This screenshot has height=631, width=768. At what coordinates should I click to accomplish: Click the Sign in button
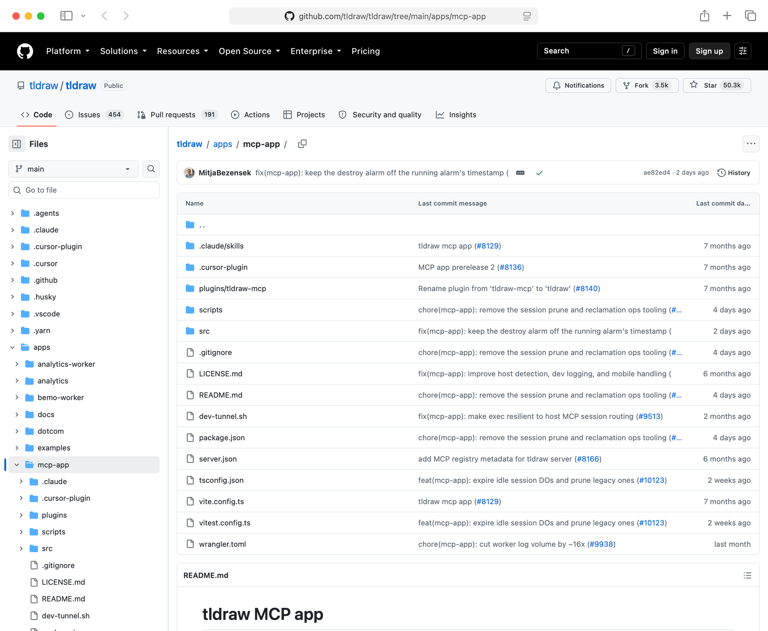pyautogui.click(x=665, y=51)
